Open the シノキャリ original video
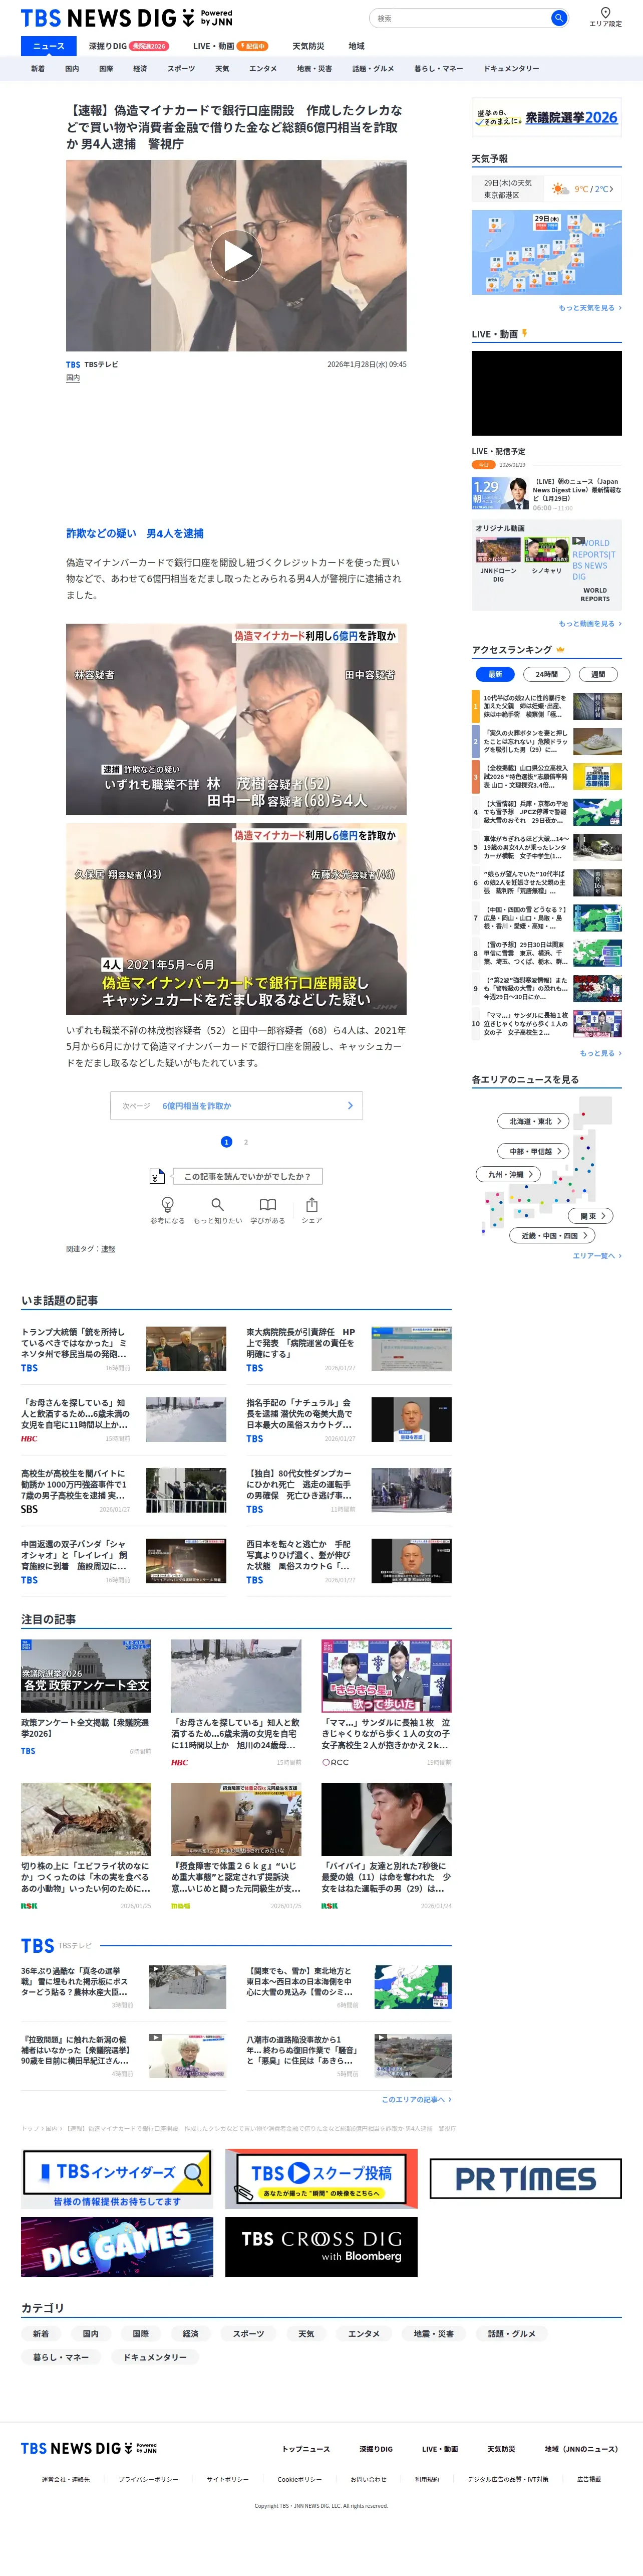The width and height of the screenshot is (643, 2576). 546,556
